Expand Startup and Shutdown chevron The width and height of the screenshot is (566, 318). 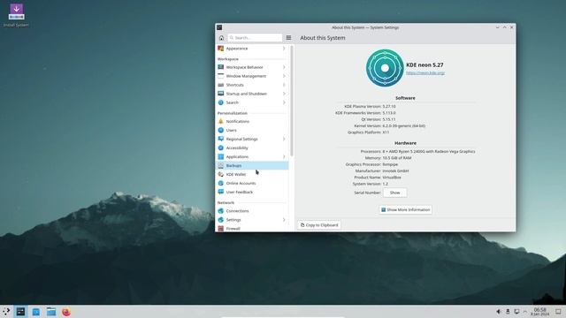click(x=284, y=94)
